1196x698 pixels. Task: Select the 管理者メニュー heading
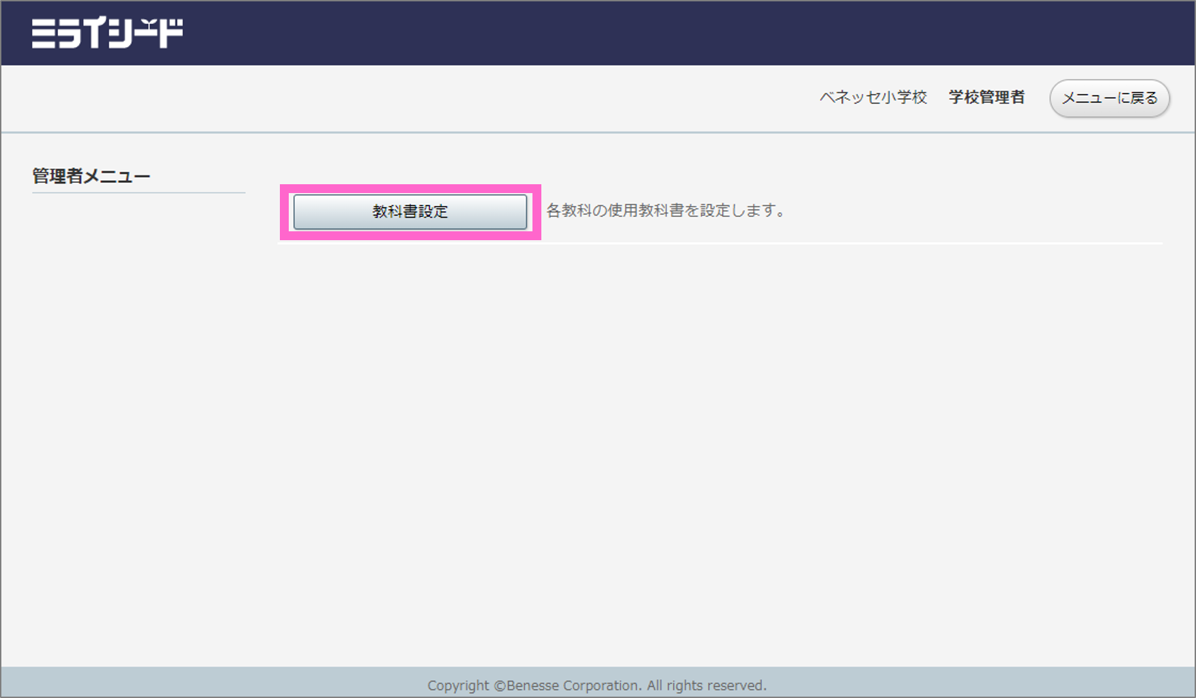coord(91,177)
